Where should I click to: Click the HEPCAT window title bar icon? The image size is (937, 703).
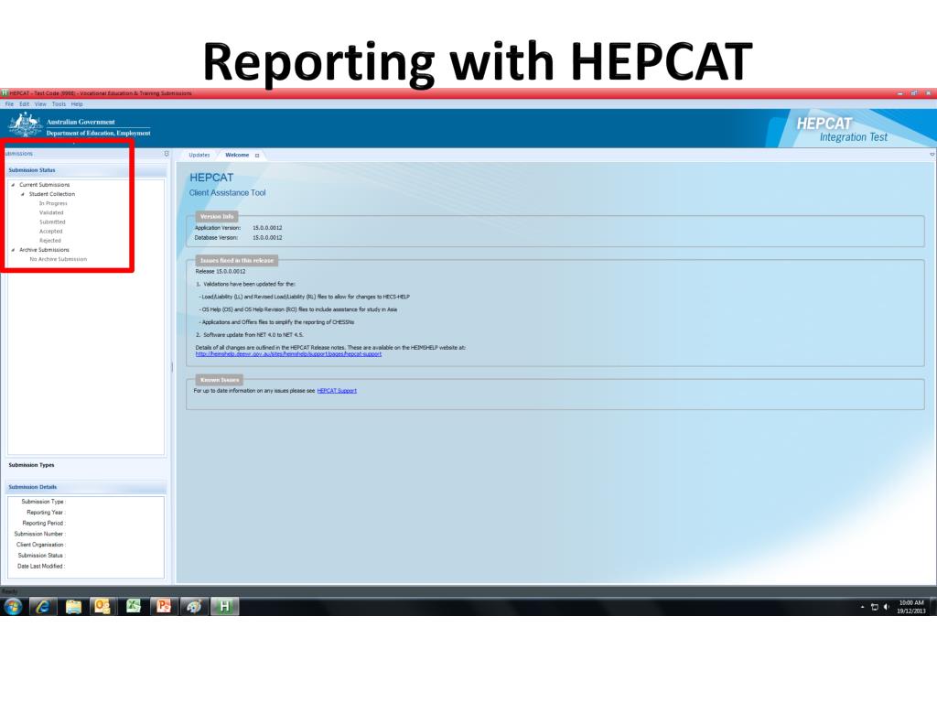click(x=5, y=93)
